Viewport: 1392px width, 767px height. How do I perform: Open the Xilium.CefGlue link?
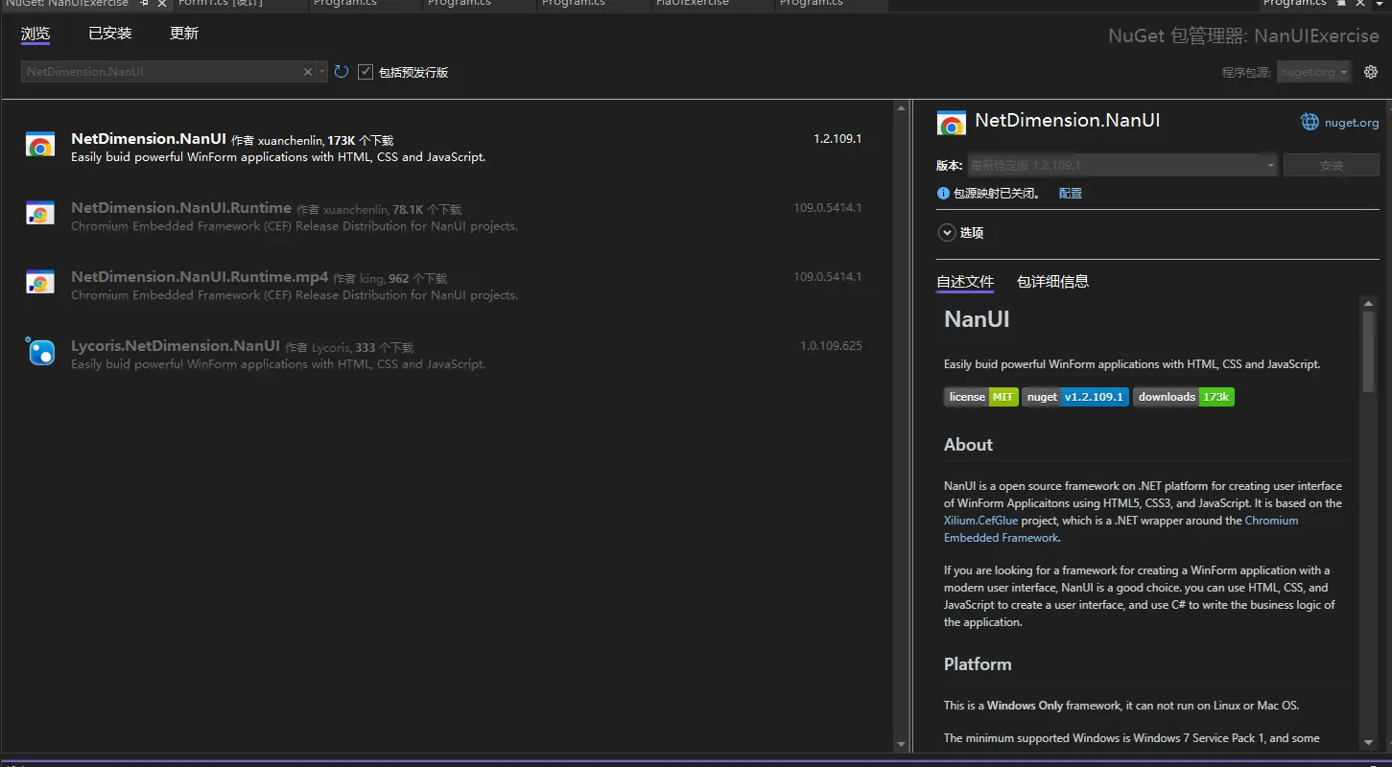click(980, 521)
